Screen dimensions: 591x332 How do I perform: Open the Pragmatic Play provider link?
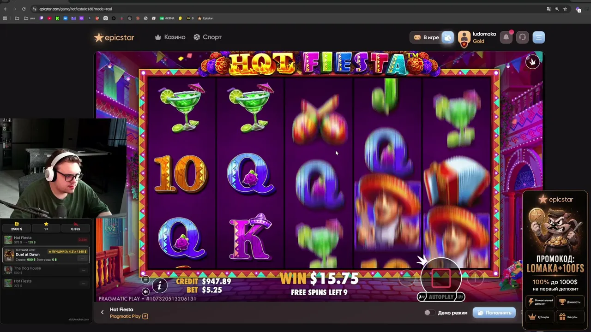point(128,316)
